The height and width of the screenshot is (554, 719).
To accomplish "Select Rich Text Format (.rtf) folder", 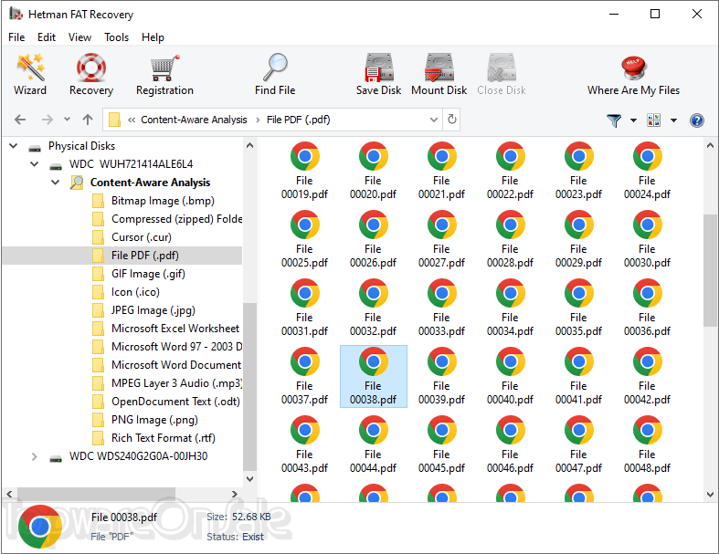I will point(163,438).
